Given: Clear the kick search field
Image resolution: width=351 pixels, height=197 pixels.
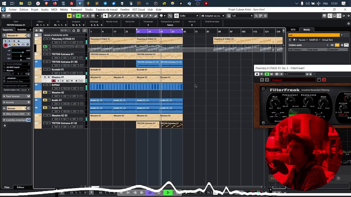Looking at the screenshot, I should tap(342, 35).
